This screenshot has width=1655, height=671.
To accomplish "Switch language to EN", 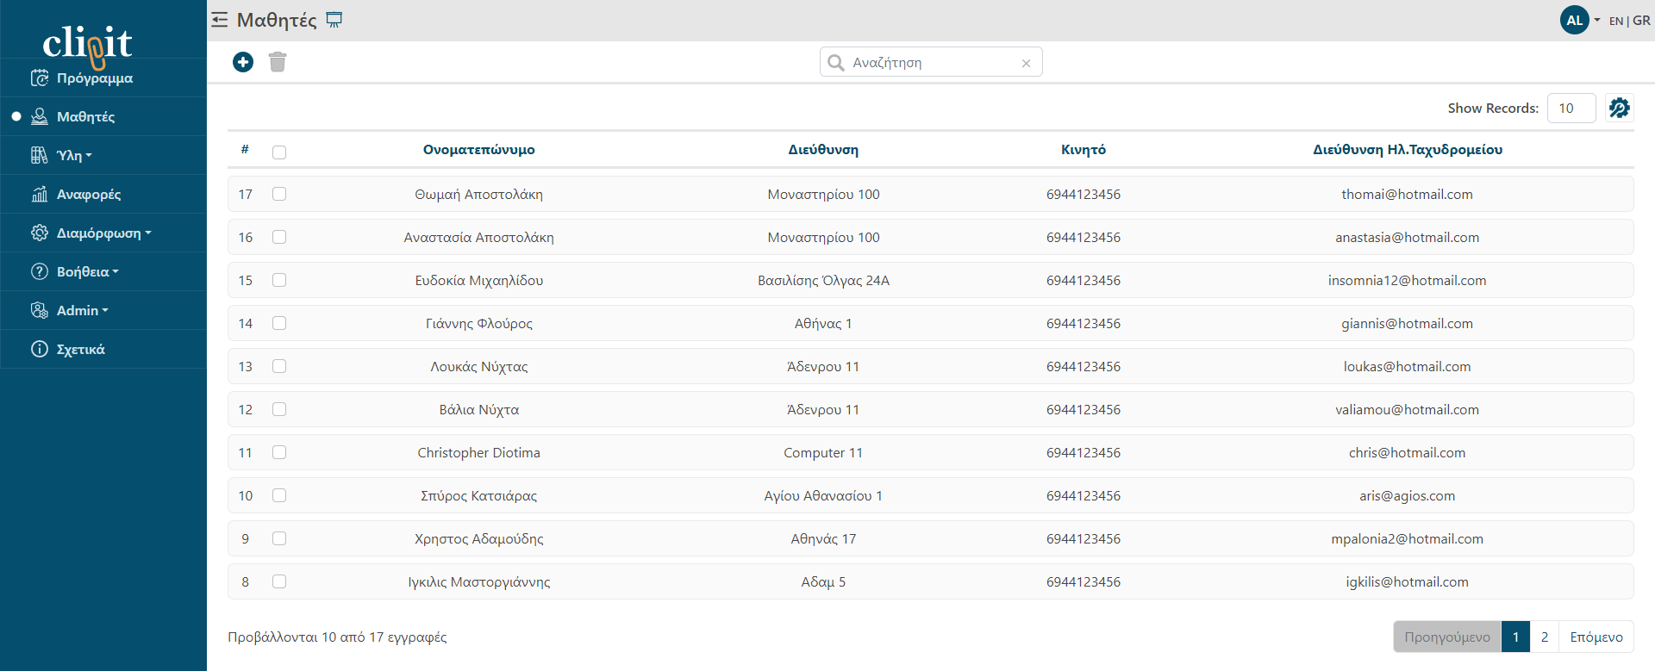I will (x=1615, y=21).
